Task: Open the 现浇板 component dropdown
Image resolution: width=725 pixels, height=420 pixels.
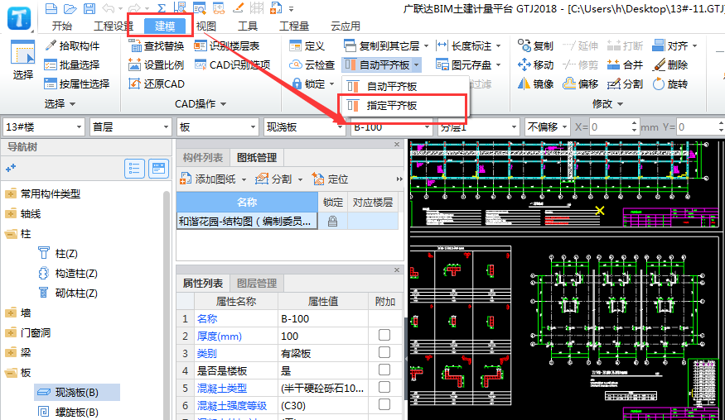Action: point(304,127)
